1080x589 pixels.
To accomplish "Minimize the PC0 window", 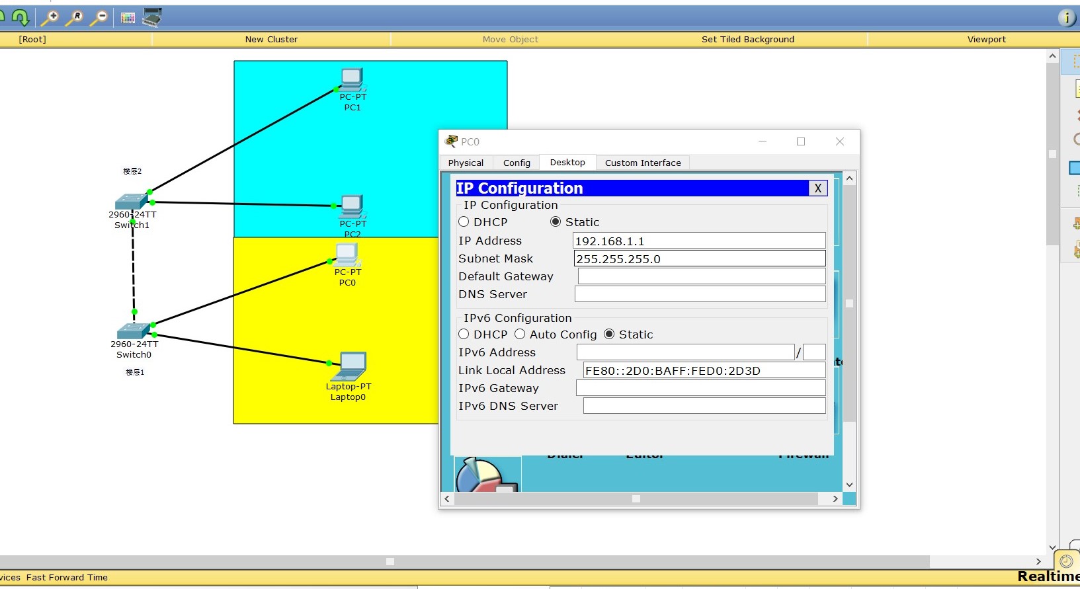I will tap(763, 141).
